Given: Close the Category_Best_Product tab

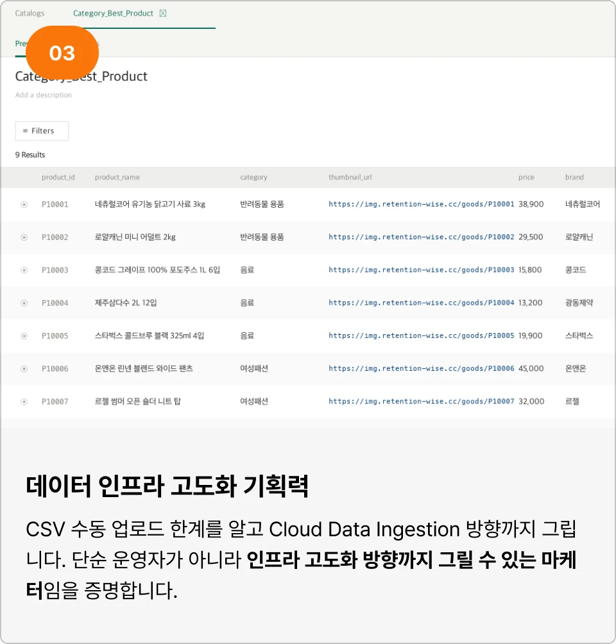Looking at the screenshot, I should coord(163,13).
